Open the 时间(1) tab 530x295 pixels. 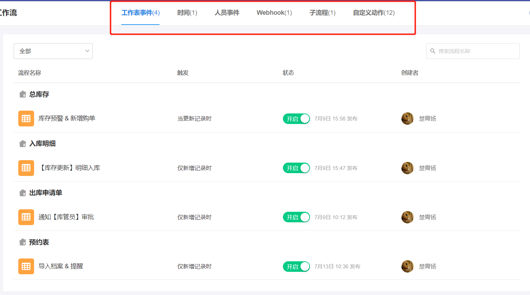187,13
